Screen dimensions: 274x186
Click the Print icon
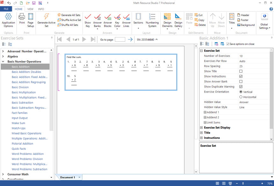pyautogui.click(x=22, y=19)
